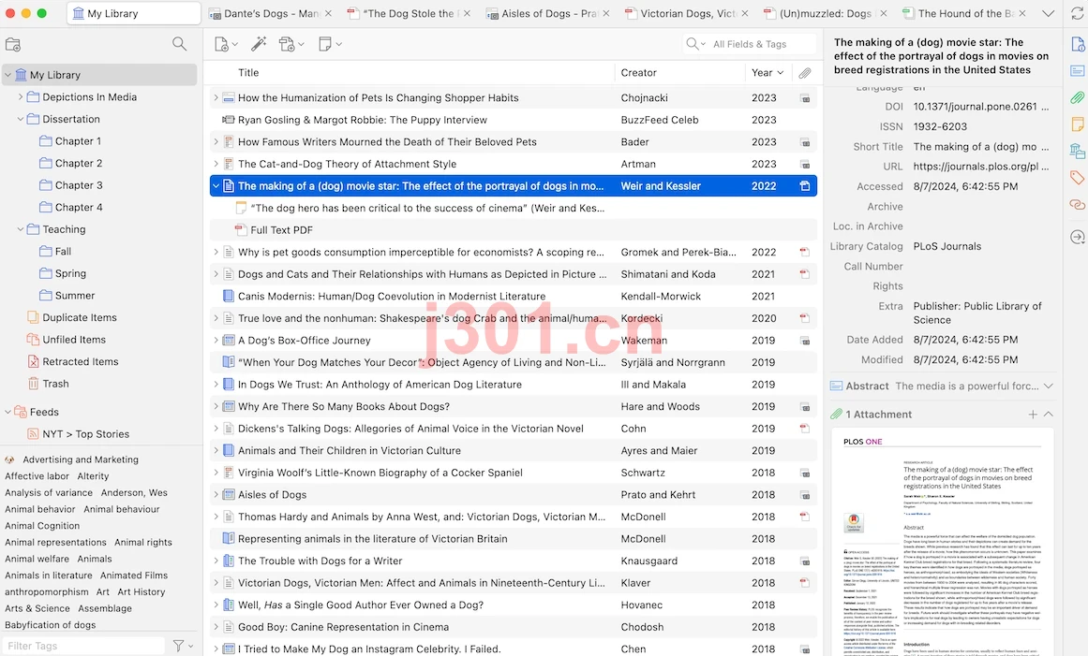1088x656 pixels.
Task: Click the attachment icon in Weir and Kessler row
Action: pos(805,185)
